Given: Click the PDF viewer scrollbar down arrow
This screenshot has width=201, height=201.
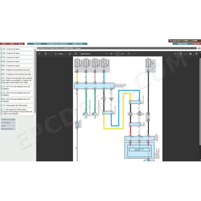Looking at the screenshot, I should (x=200, y=160).
